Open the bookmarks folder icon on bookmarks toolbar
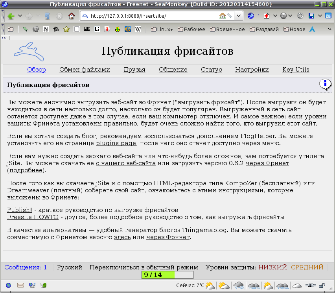335x293 pixels. (11, 29)
